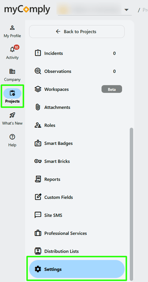The width and height of the screenshot is (148, 282).
Task: Click the My Profile label
Action: click(x=12, y=36)
